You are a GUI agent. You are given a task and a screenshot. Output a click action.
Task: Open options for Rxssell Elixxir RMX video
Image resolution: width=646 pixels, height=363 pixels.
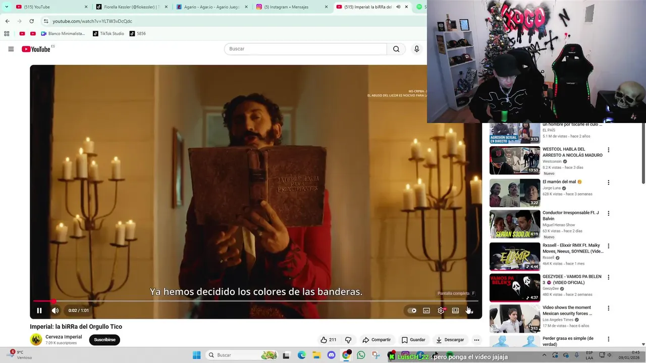pyautogui.click(x=609, y=246)
